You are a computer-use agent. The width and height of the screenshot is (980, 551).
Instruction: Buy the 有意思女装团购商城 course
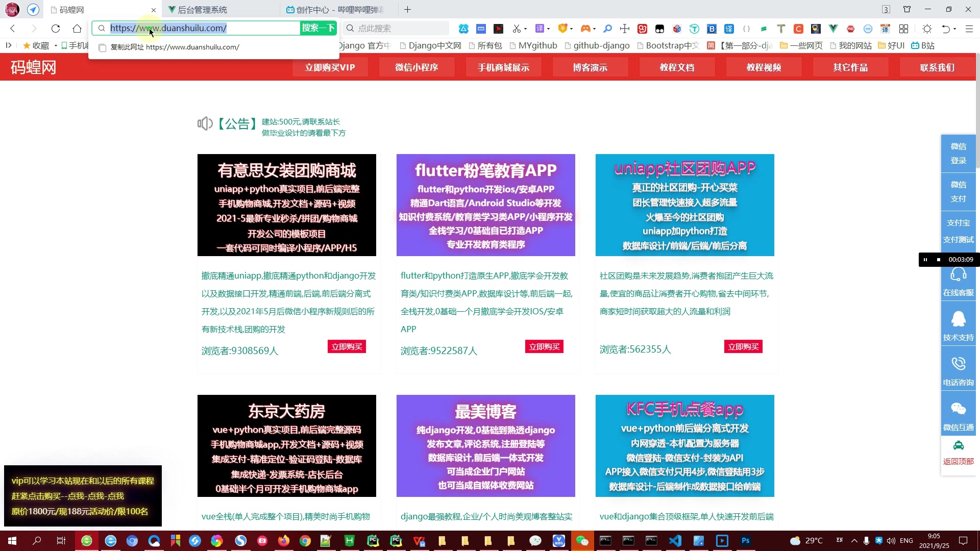click(347, 347)
